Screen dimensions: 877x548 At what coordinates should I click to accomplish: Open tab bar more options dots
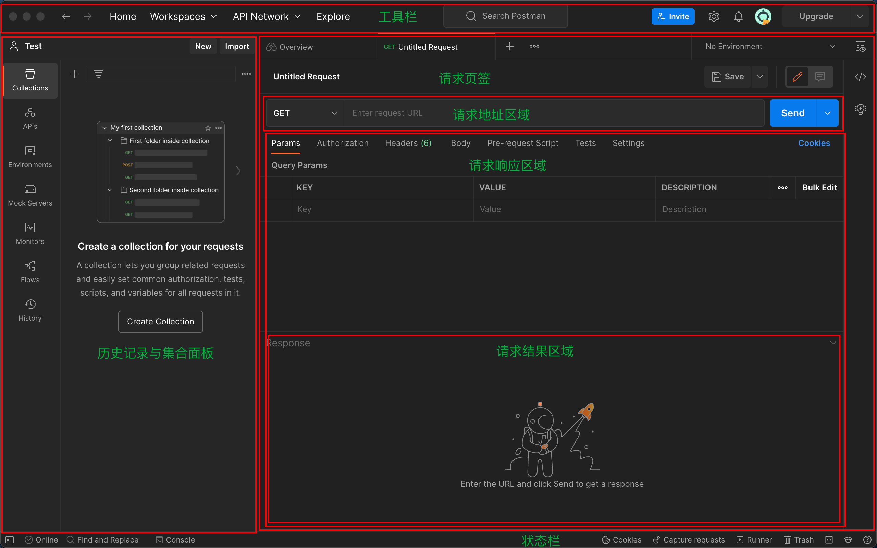point(534,46)
